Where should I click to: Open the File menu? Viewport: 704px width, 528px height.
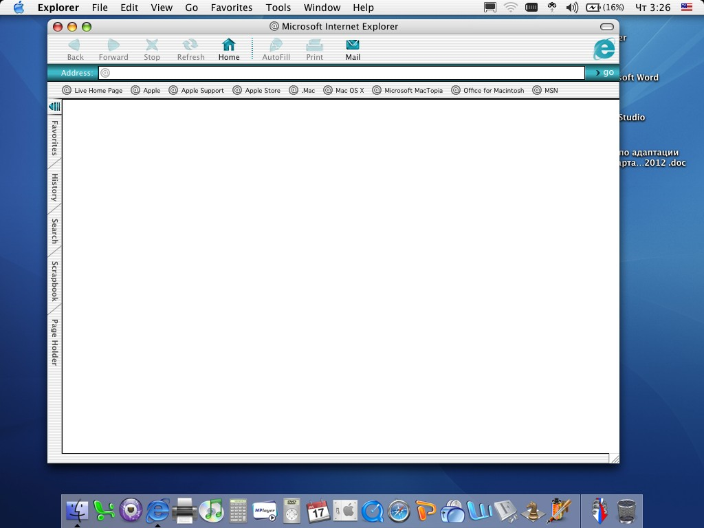pyautogui.click(x=100, y=8)
